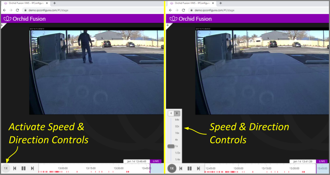Close the left browser's Orchid Fusion tab

[x=47, y=3]
